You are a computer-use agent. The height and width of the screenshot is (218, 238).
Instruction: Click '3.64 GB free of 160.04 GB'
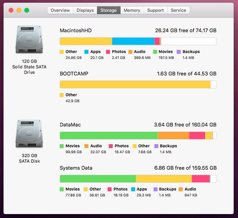[185, 125]
